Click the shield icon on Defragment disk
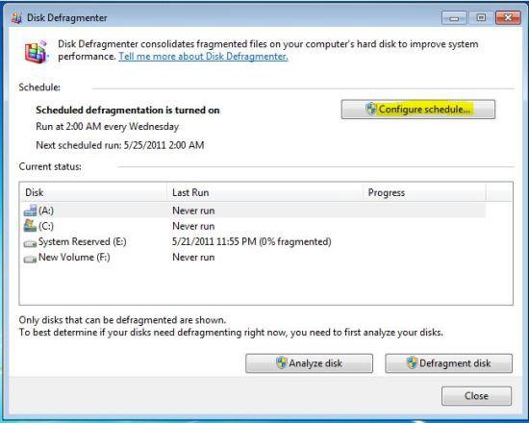The height and width of the screenshot is (423, 529). (412, 363)
